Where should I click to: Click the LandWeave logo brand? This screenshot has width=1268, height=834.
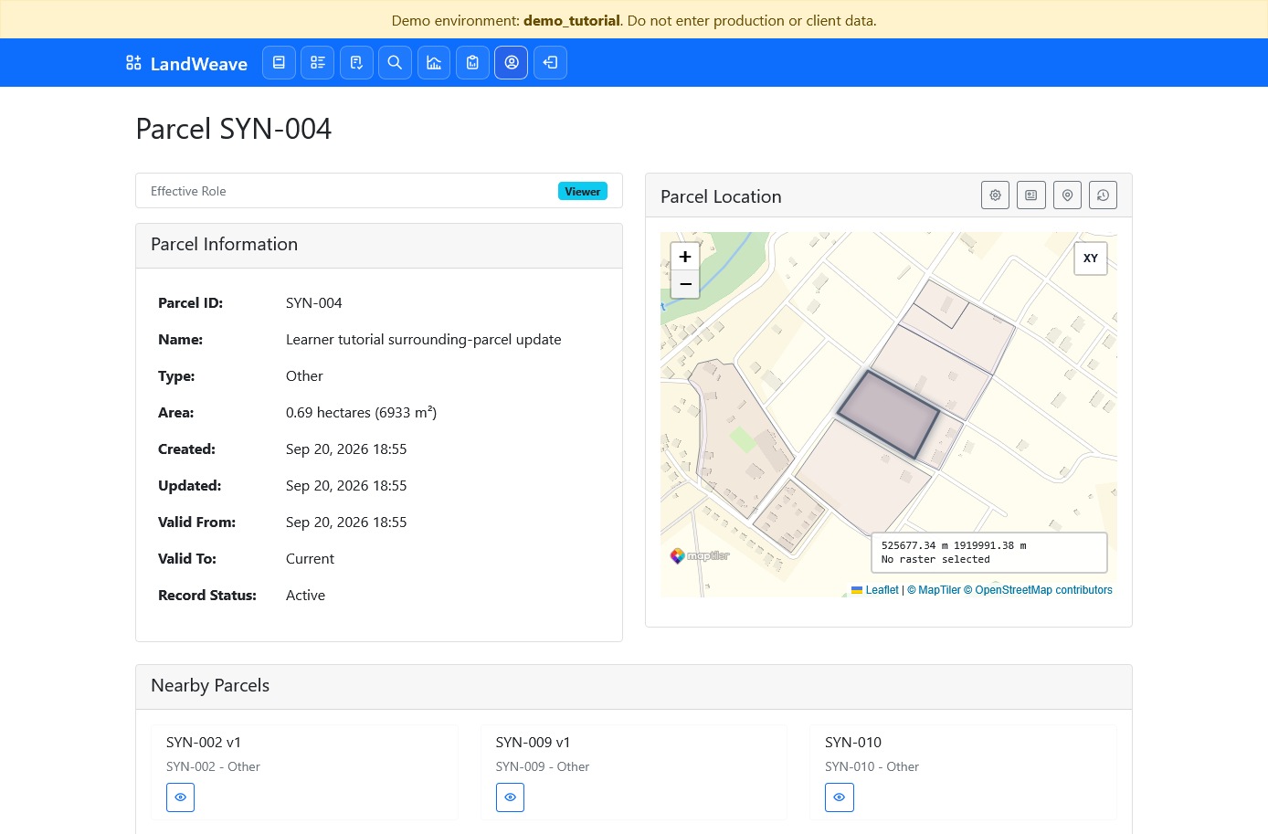186,63
